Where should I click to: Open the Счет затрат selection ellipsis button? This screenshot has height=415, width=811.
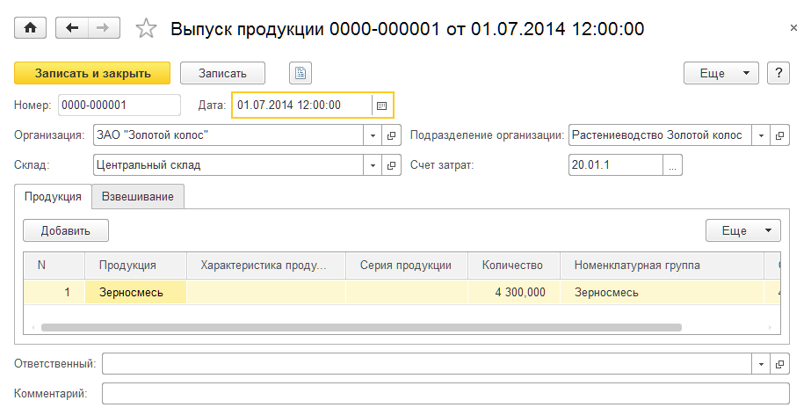(672, 165)
